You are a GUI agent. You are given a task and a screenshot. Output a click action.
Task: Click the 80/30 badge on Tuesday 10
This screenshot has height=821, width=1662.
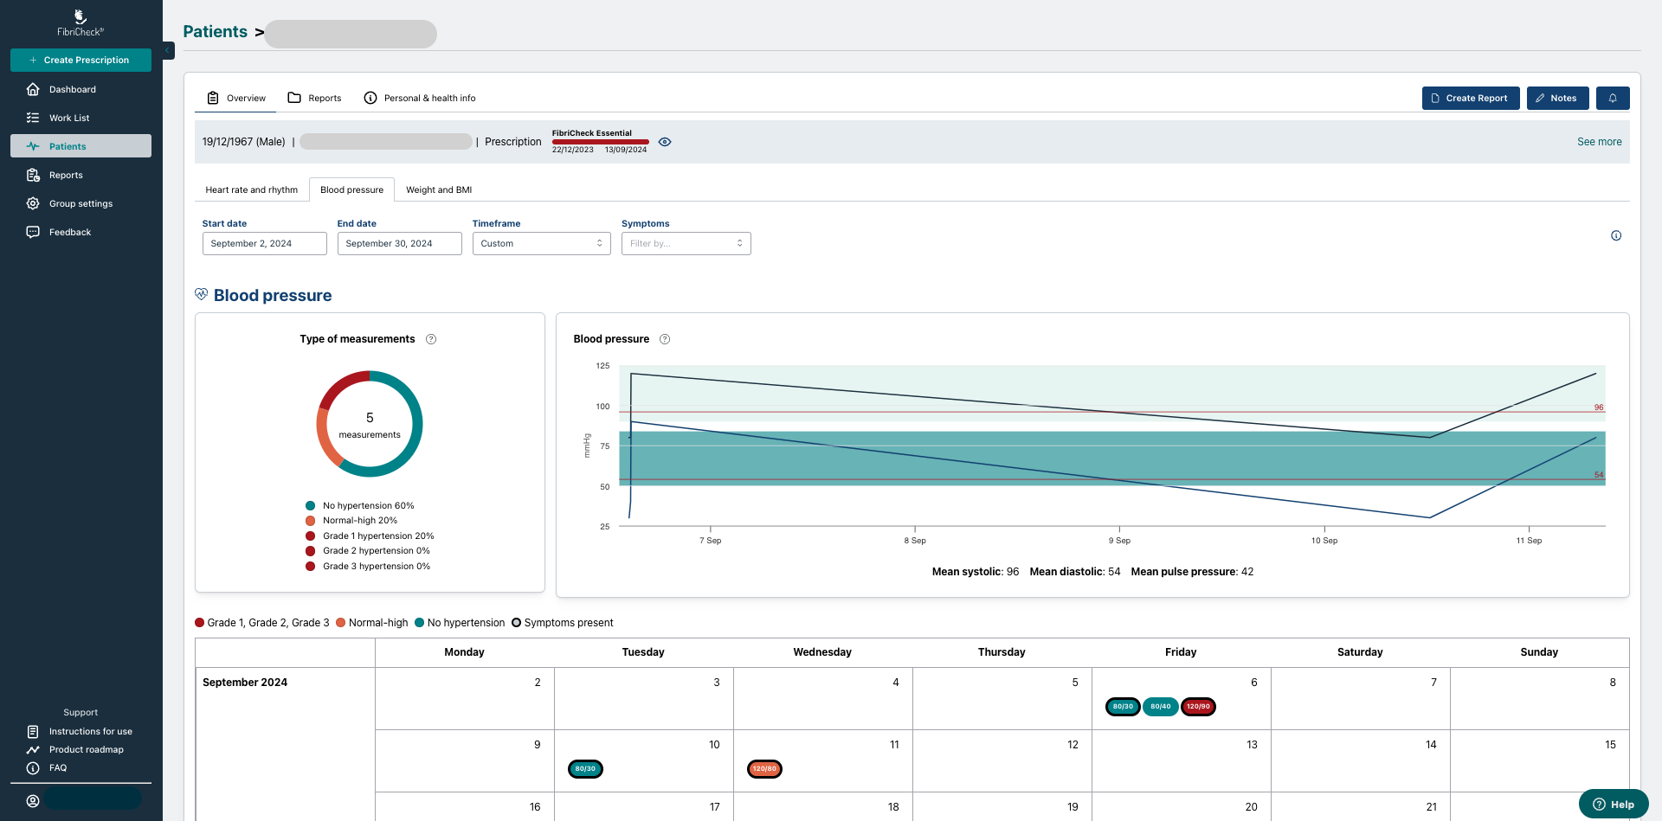point(585,769)
